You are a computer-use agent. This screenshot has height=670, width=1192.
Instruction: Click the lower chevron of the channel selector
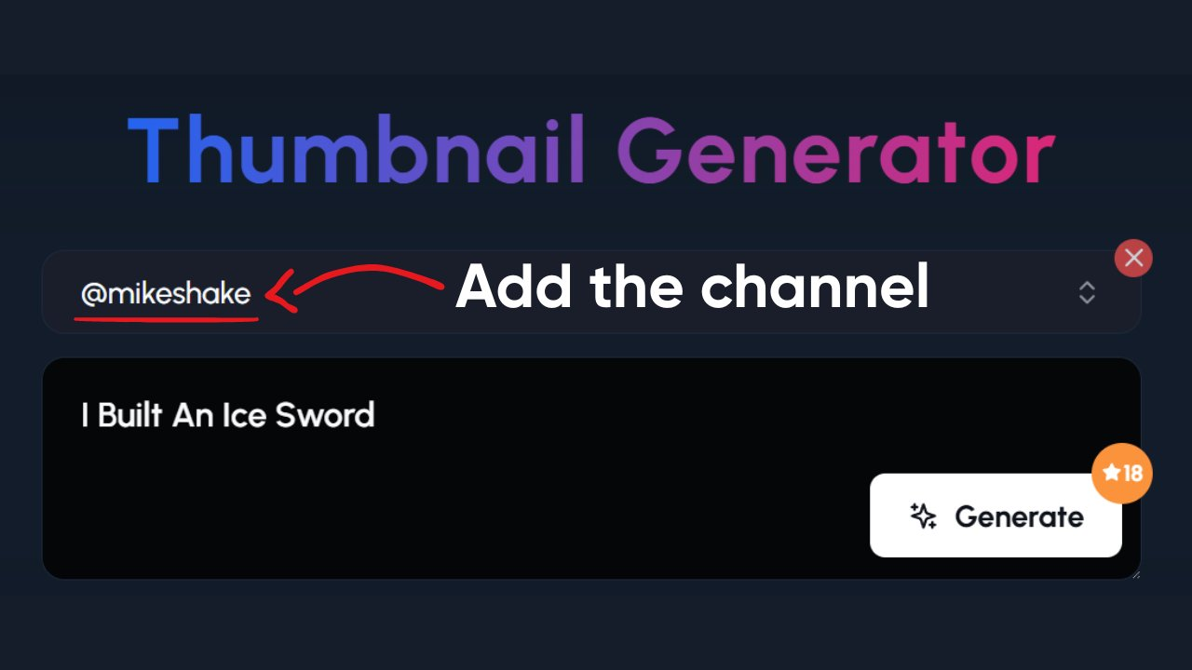(1087, 300)
